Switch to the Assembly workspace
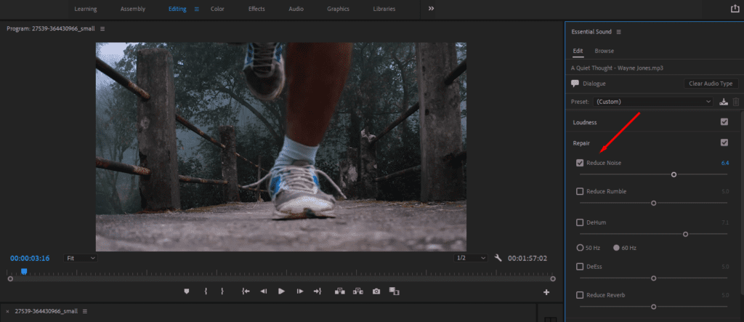Viewport: 744px width, 322px height. pyautogui.click(x=133, y=9)
